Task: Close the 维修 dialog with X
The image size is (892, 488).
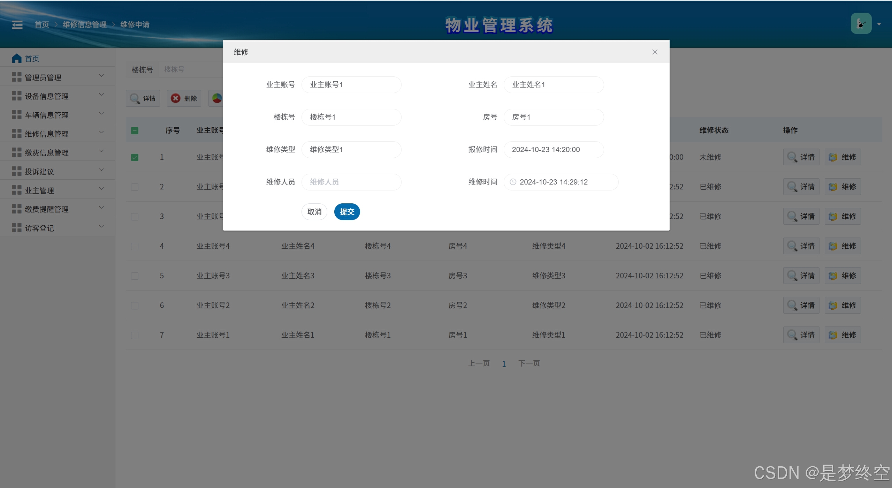Action: 655,52
